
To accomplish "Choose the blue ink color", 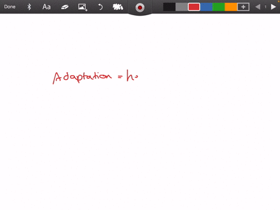I will [206, 7].
